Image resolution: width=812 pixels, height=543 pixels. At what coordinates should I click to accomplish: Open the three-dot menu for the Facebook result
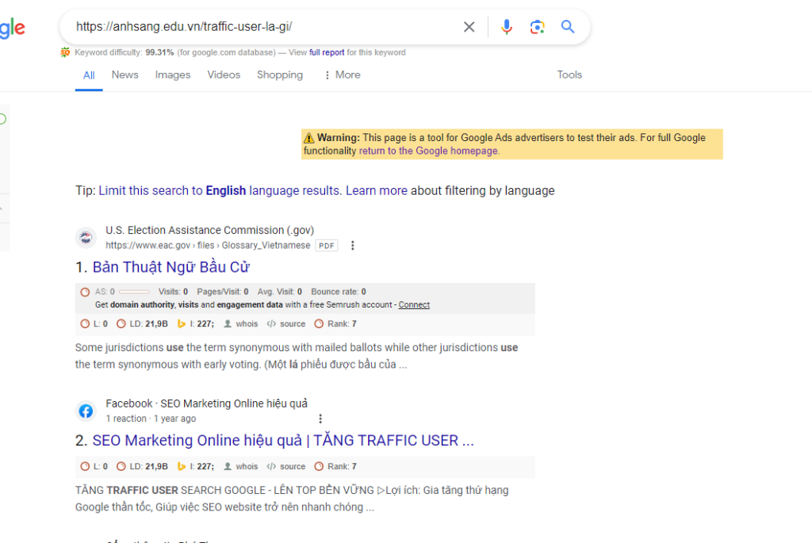click(x=320, y=419)
